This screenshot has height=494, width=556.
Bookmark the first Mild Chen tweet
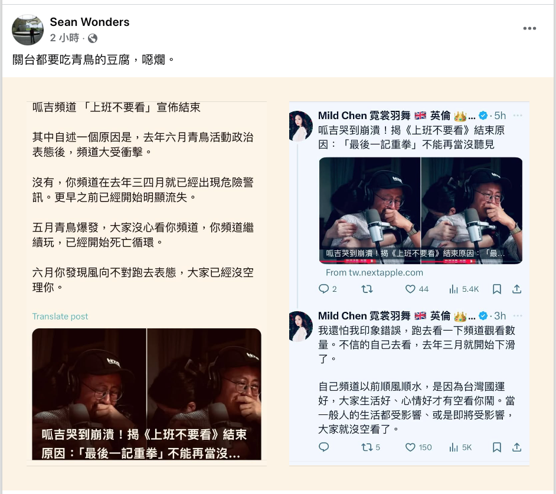click(497, 289)
